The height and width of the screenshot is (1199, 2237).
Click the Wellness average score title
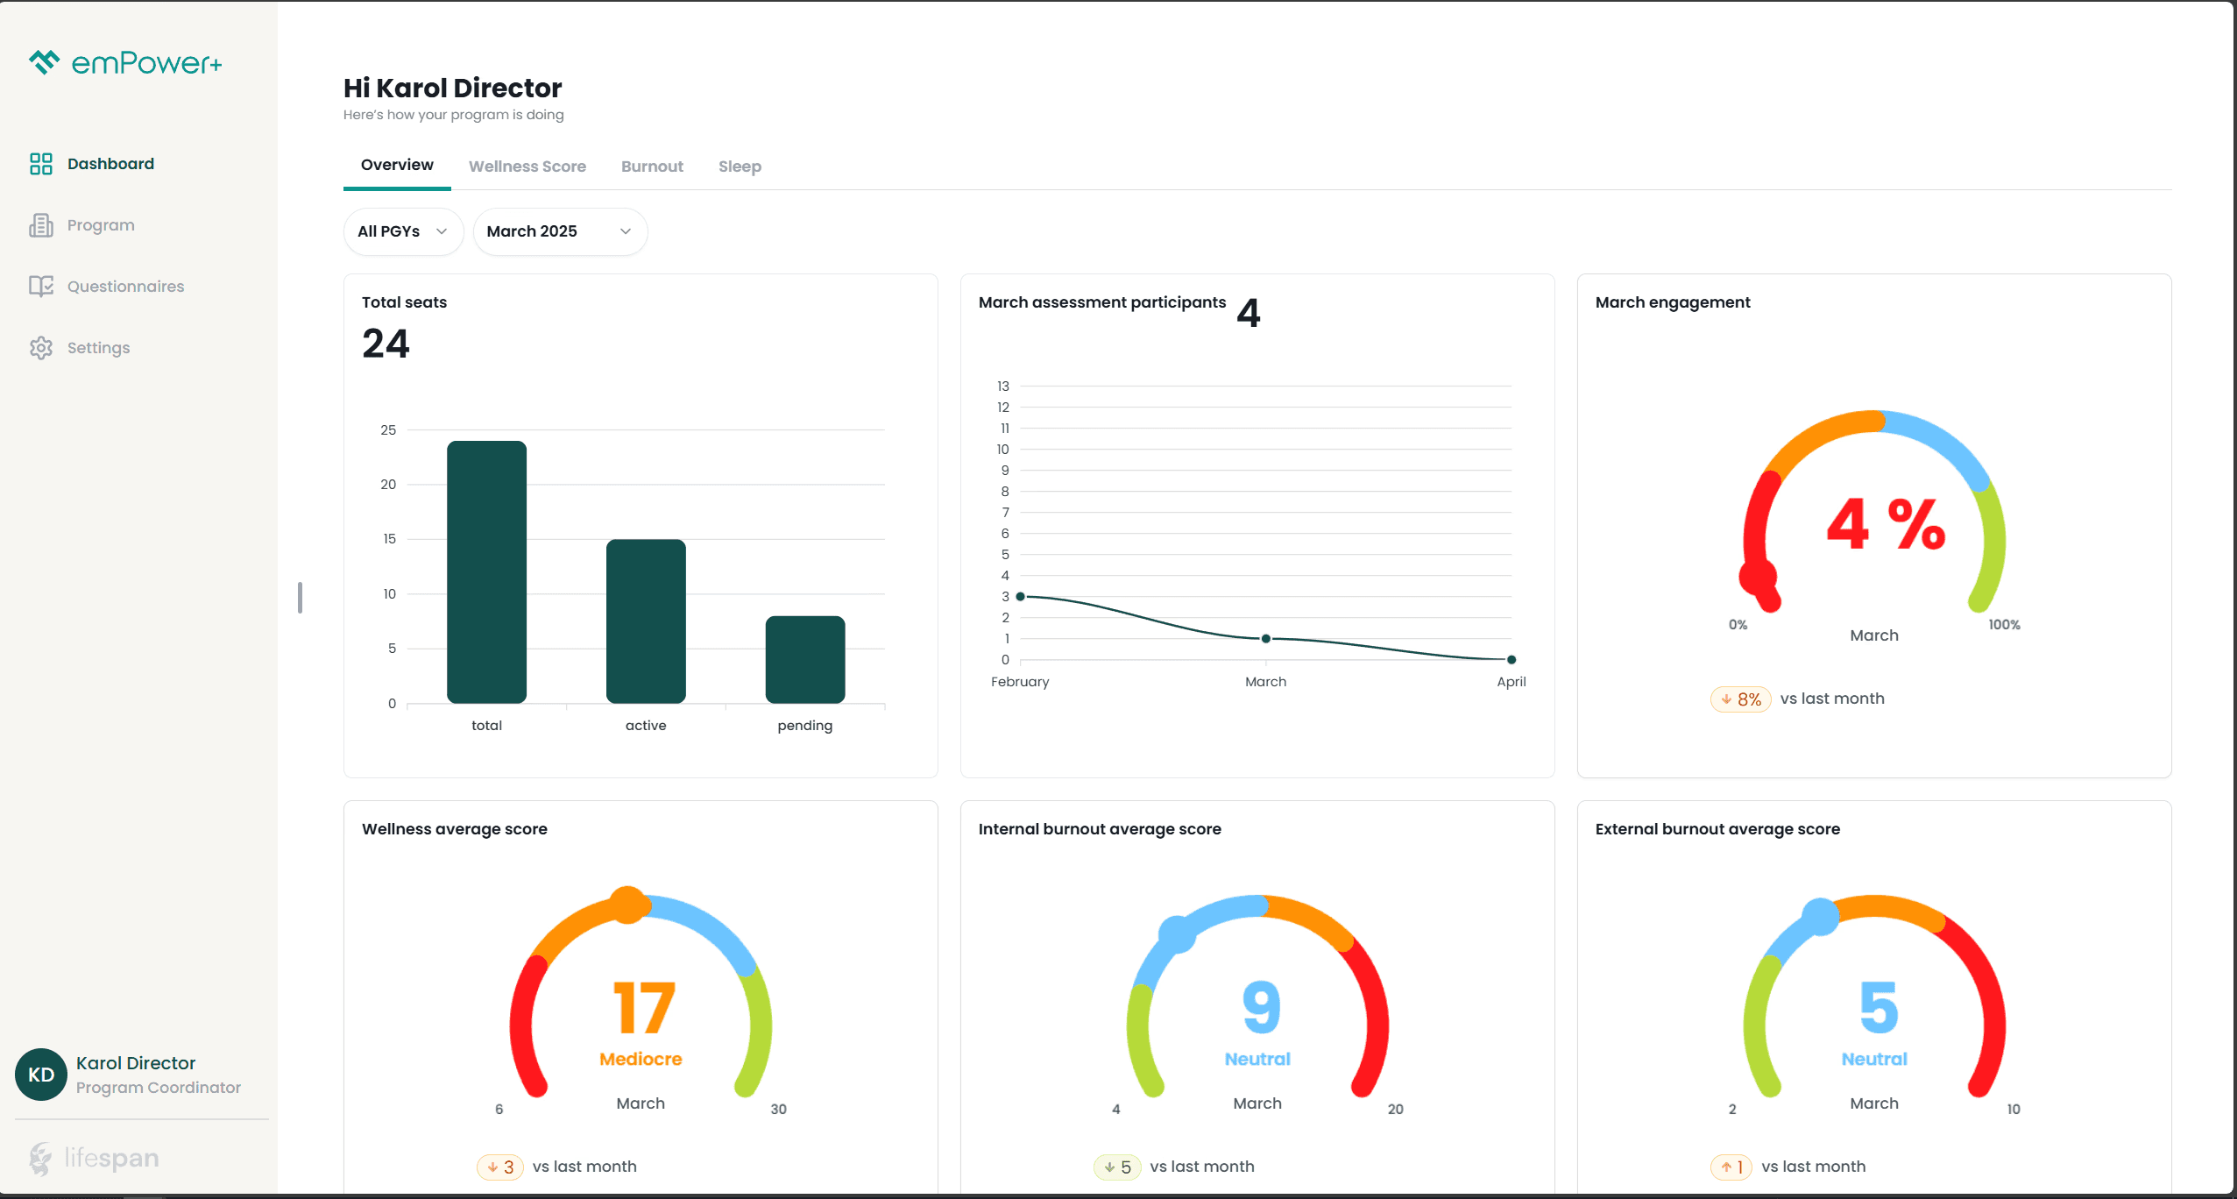click(x=455, y=829)
